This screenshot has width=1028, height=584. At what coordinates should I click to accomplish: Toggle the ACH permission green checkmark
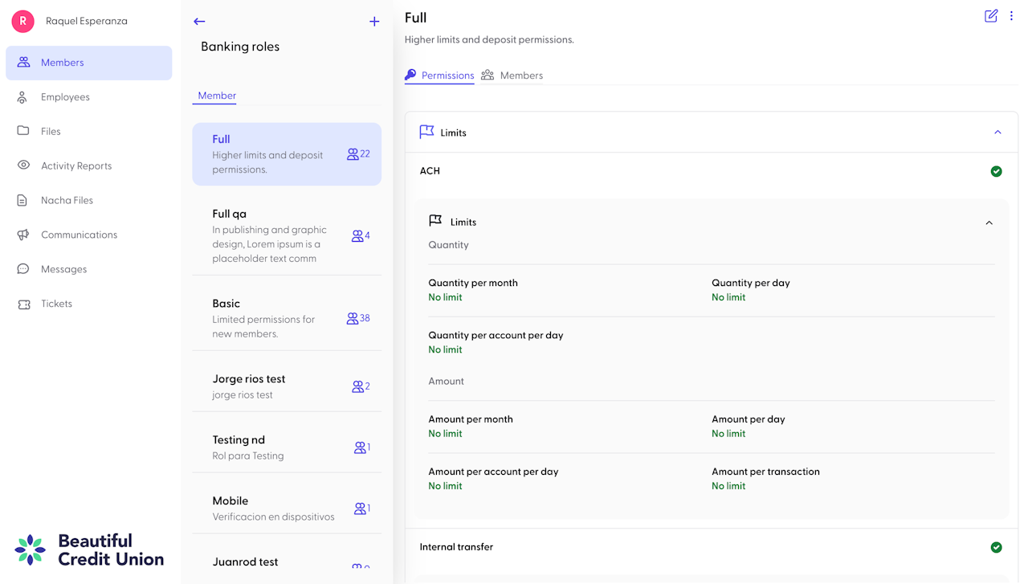coord(996,171)
